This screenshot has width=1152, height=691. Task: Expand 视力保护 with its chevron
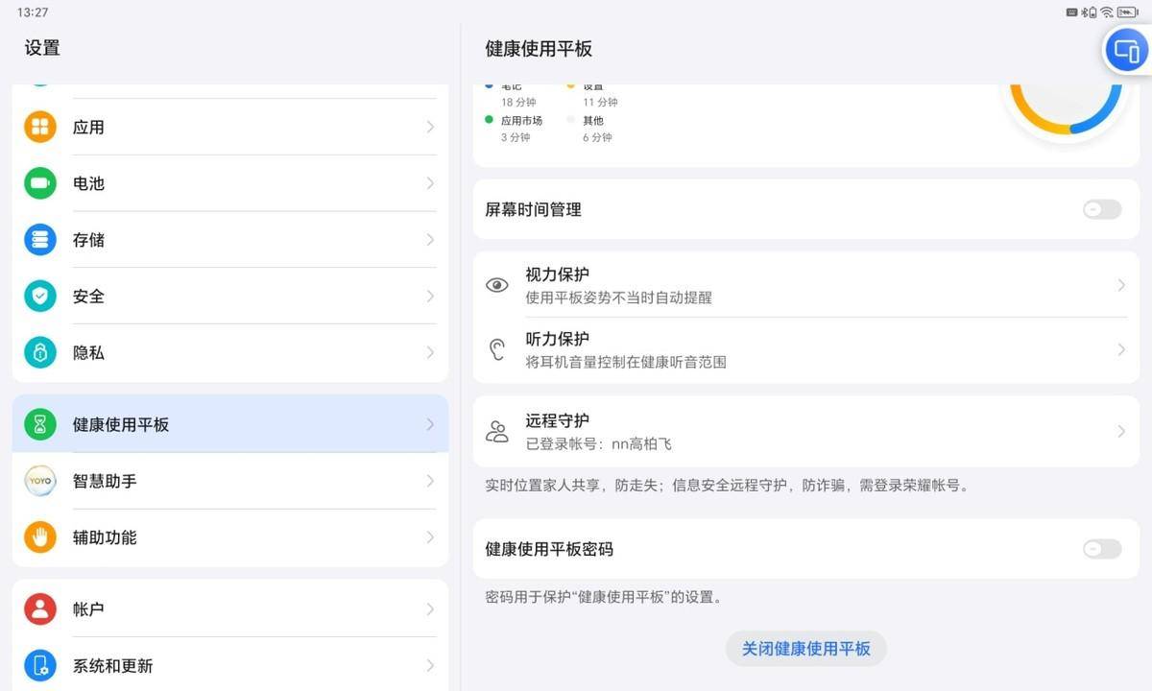1121,284
